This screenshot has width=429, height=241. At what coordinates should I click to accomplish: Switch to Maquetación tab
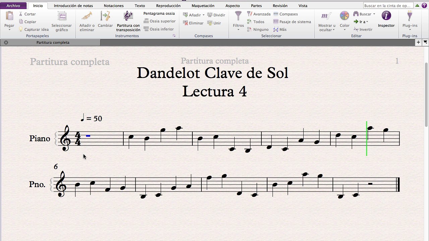(x=203, y=6)
